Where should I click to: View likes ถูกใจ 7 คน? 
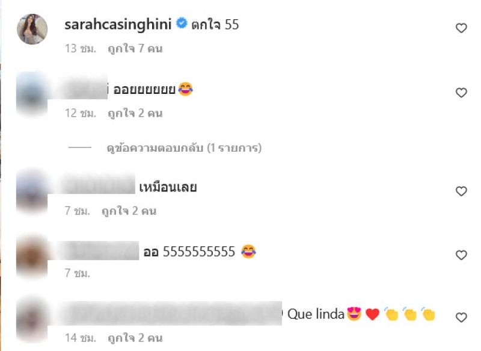click(135, 49)
